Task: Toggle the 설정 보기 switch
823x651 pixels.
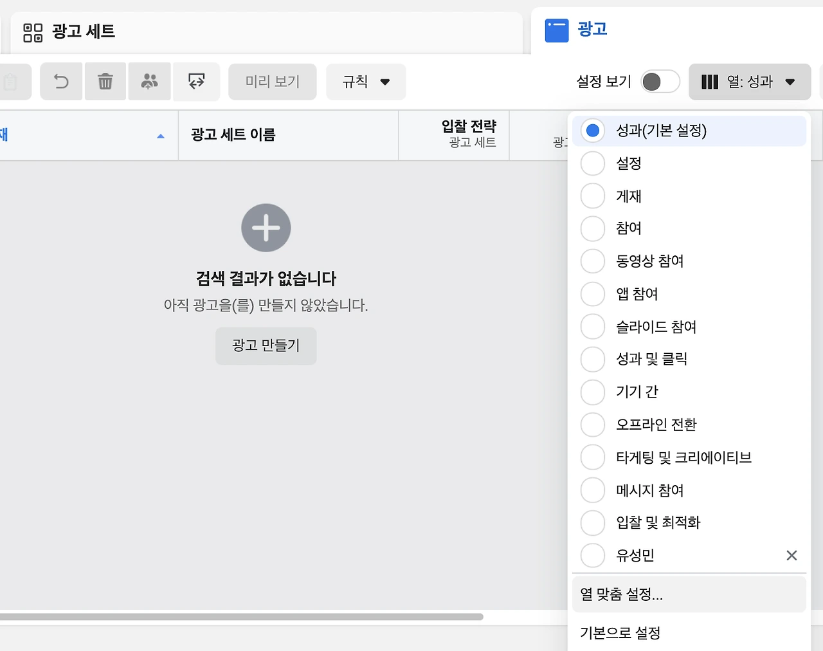Action: point(660,82)
